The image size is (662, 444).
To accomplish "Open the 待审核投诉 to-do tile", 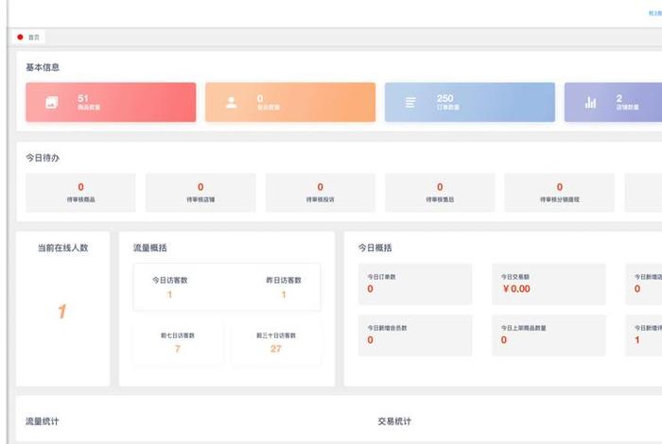I will [320, 193].
